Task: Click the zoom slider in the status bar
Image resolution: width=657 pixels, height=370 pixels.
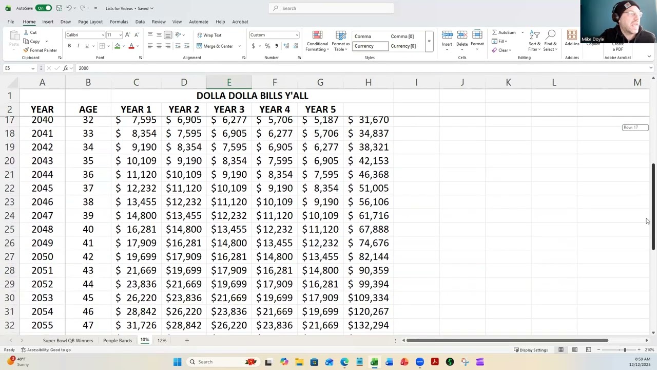Action: (625, 350)
